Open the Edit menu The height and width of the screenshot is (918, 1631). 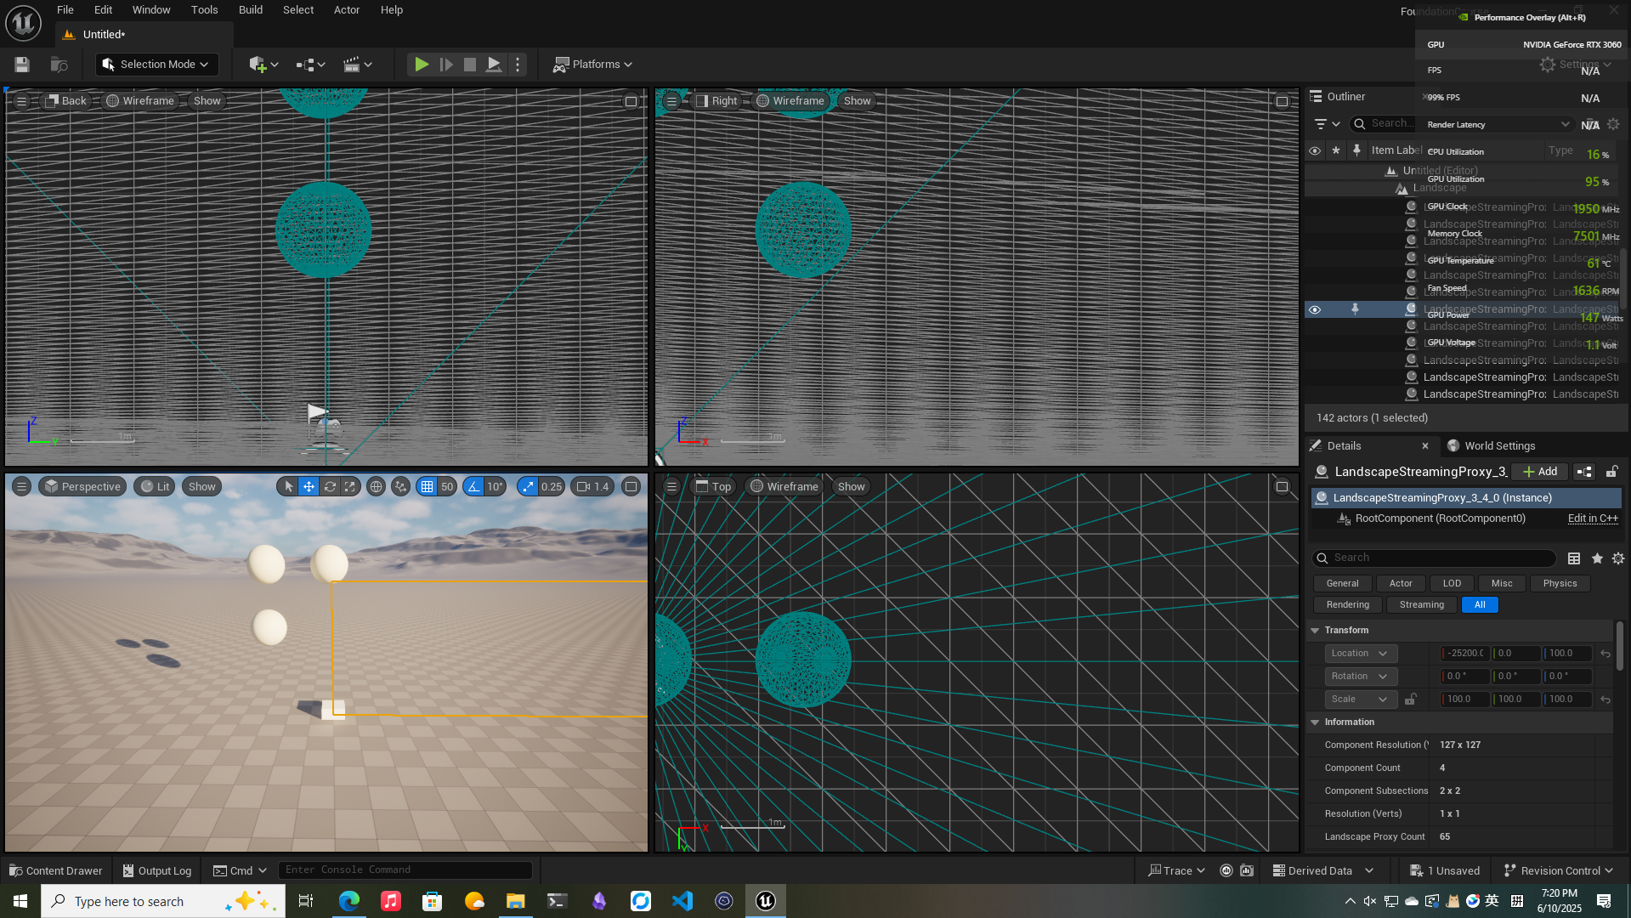tap(103, 10)
